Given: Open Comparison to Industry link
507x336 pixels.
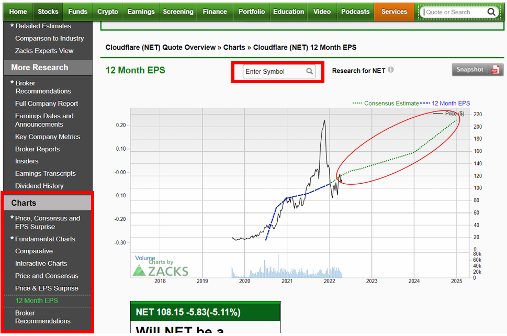Looking at the screenshot, I should [x=50, y=38].
